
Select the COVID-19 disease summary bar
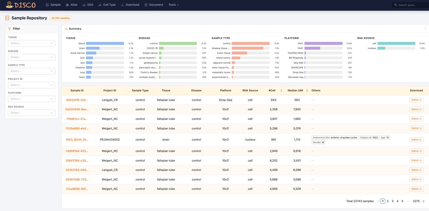(x=178, y=48)
